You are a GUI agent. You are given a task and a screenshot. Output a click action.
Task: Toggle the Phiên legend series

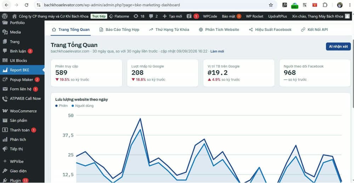pos(61,106)
